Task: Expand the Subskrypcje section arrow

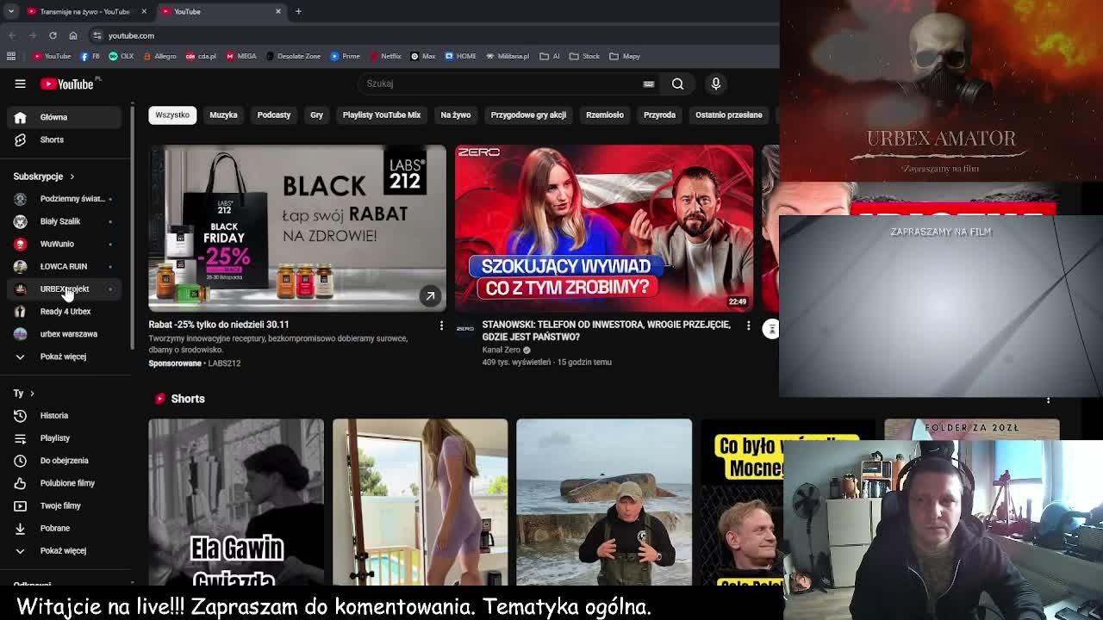Action: 72,177
